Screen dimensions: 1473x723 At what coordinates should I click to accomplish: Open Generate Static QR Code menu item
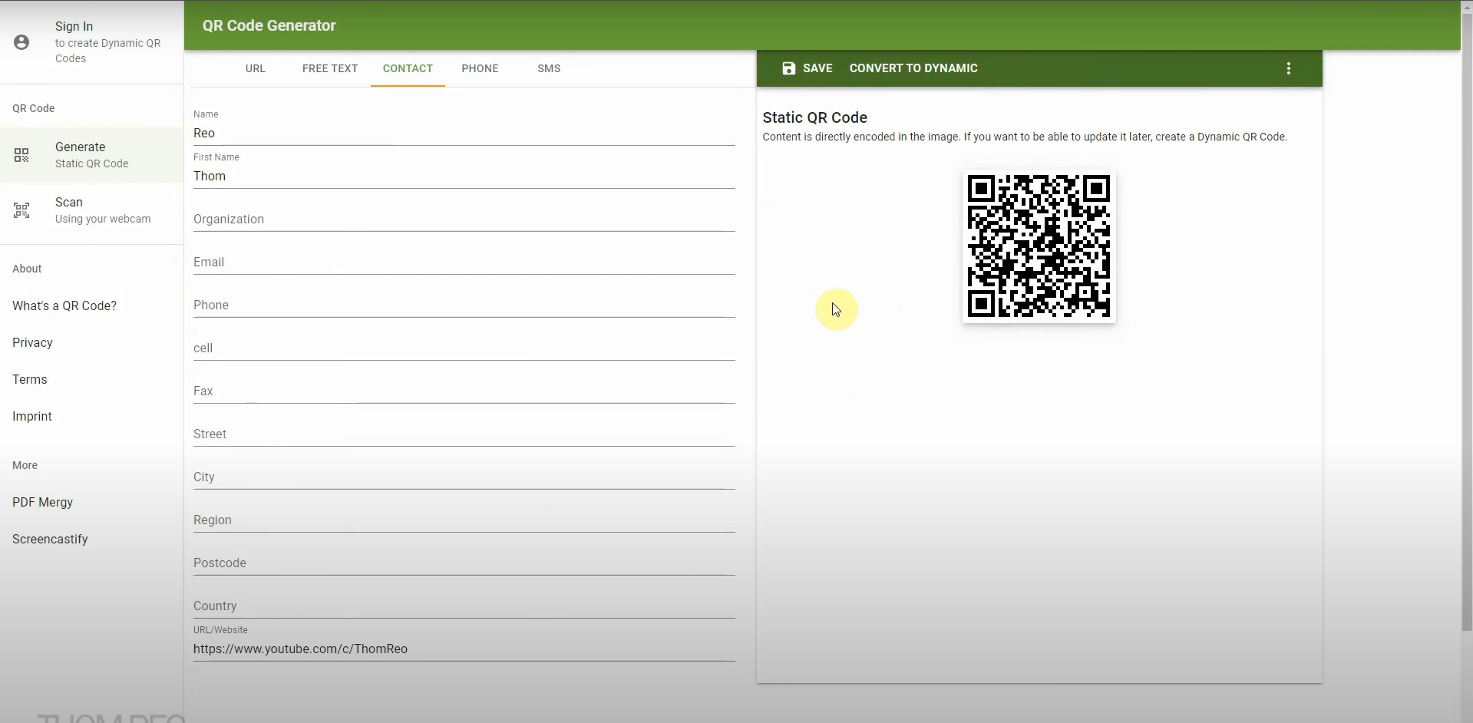coord(92,155)
